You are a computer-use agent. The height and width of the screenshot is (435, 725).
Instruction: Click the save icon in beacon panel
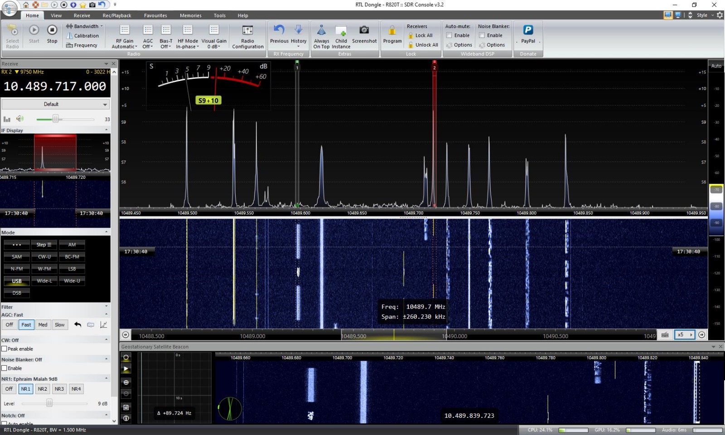(x=126, y=407)
